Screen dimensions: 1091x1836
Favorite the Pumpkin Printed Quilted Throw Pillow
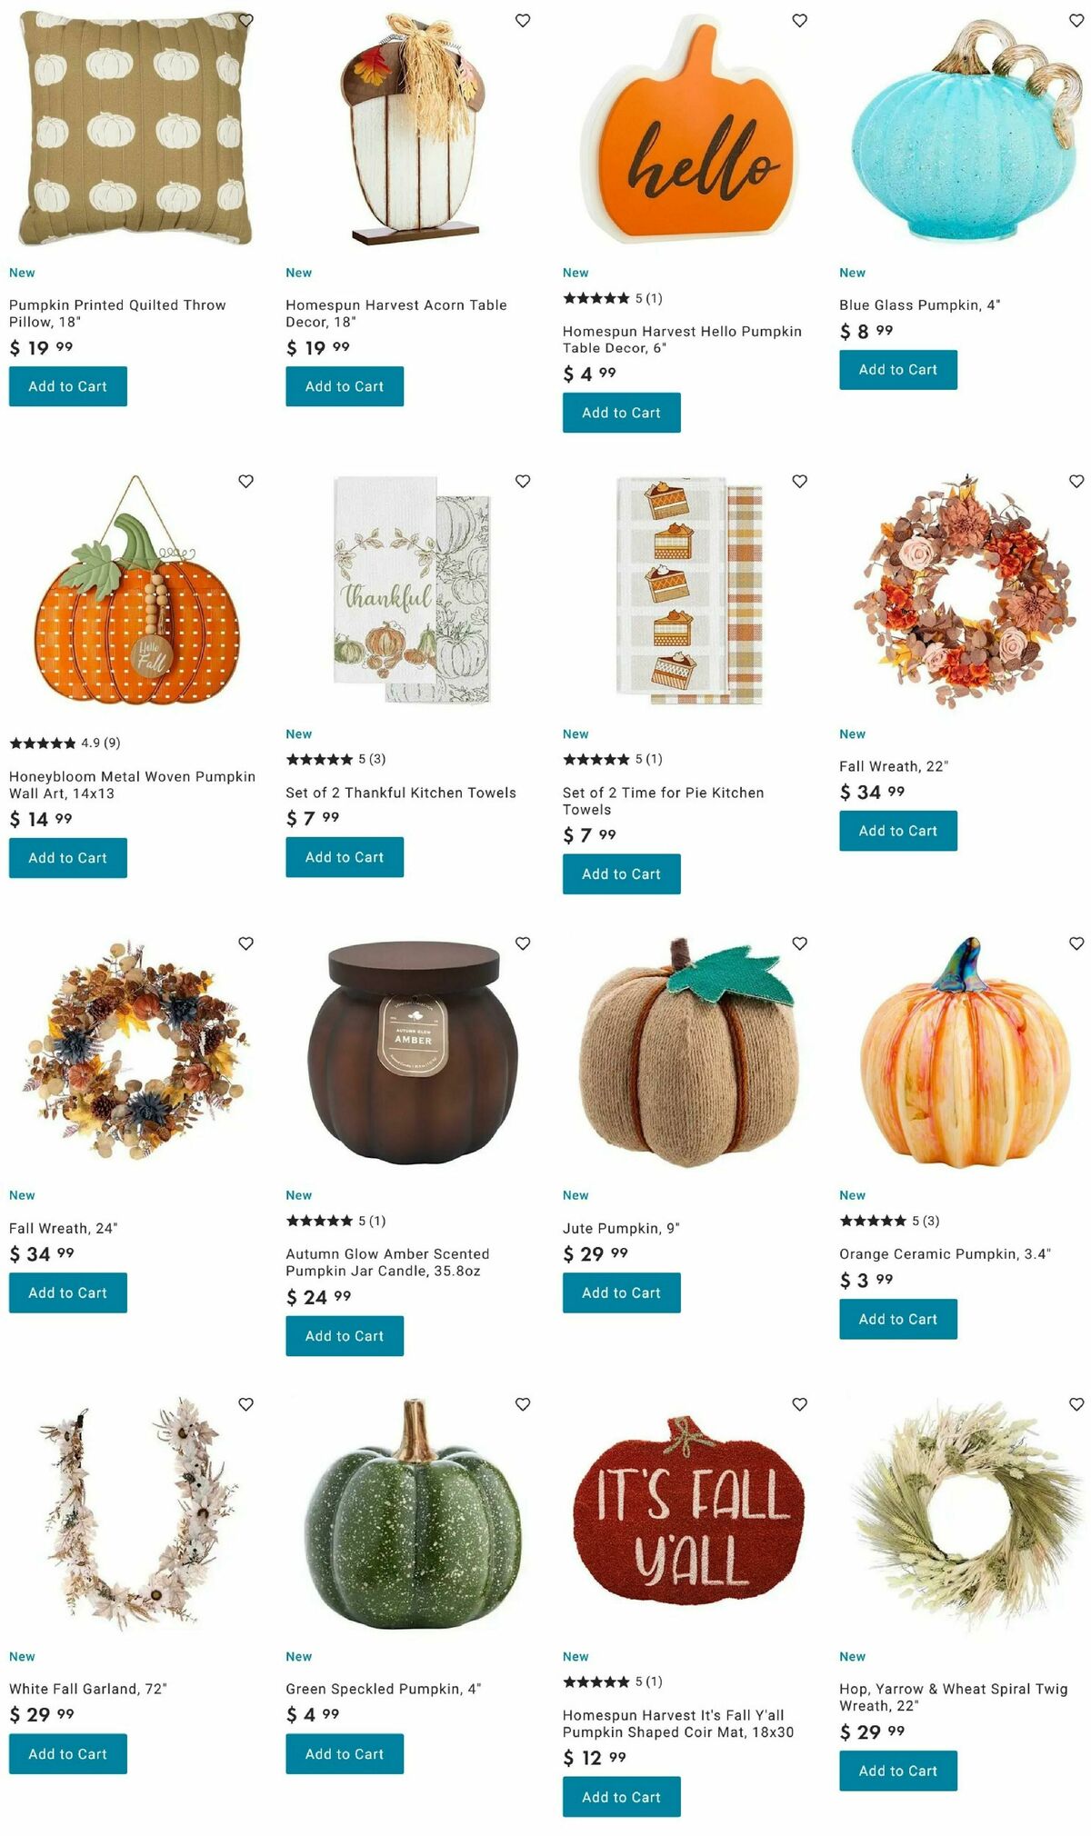click(x=245, y=20)
